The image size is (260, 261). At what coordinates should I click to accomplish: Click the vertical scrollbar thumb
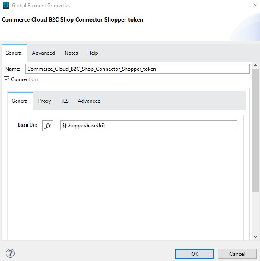256,131
